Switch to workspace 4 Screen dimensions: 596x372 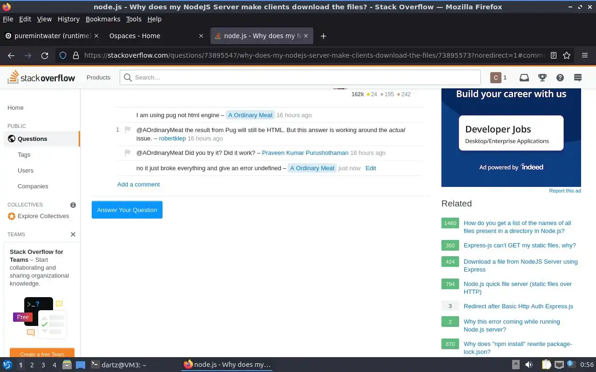pyautogui.click(x=54, y=365)
